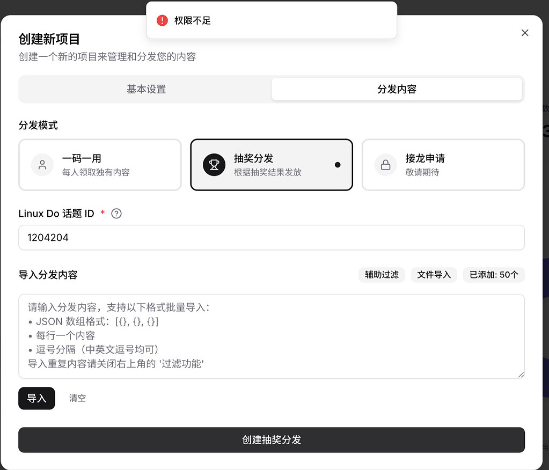The image size is (549, 470).
Task: Open the help tooltip beside Linux Do 话题 ID
Action: pos(116,214)
